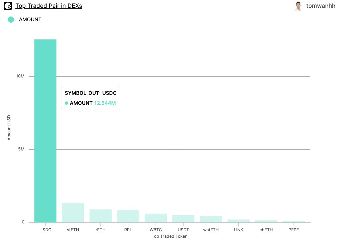This screenshot has height=245, width=338.
Task: Click the USDC x-axis label
Action: (x=45, y=230)
